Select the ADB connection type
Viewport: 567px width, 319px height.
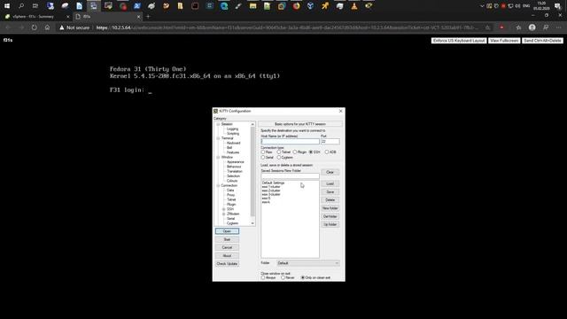click(x=327, y=152)
